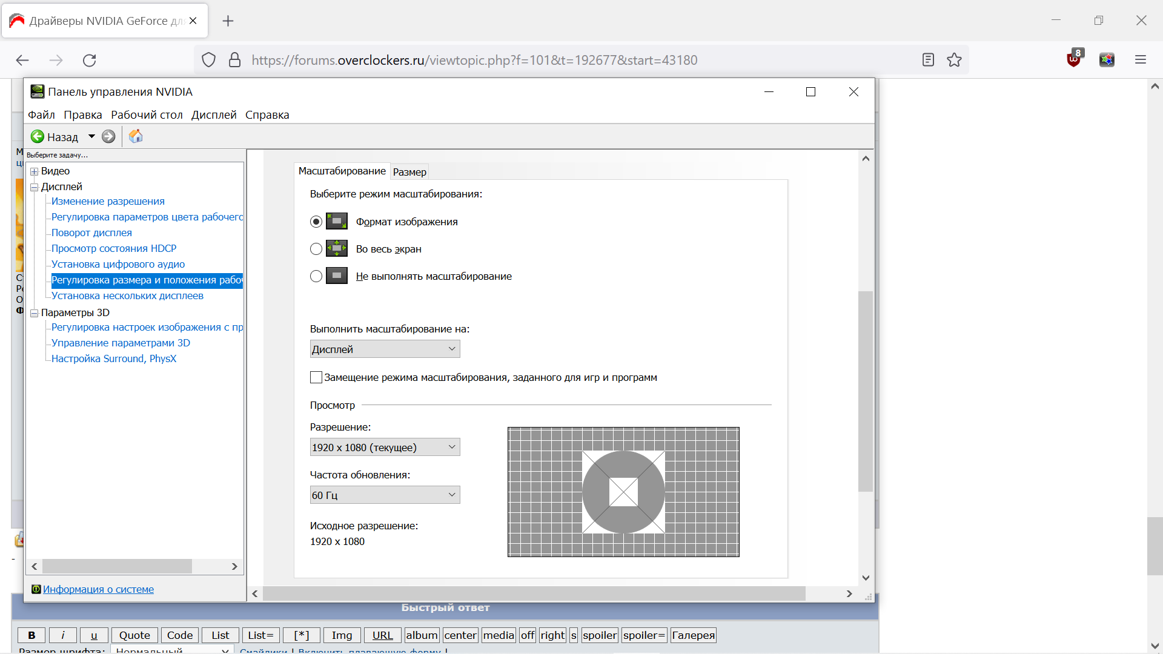Reload the page with refresh icon

[90, 60]
